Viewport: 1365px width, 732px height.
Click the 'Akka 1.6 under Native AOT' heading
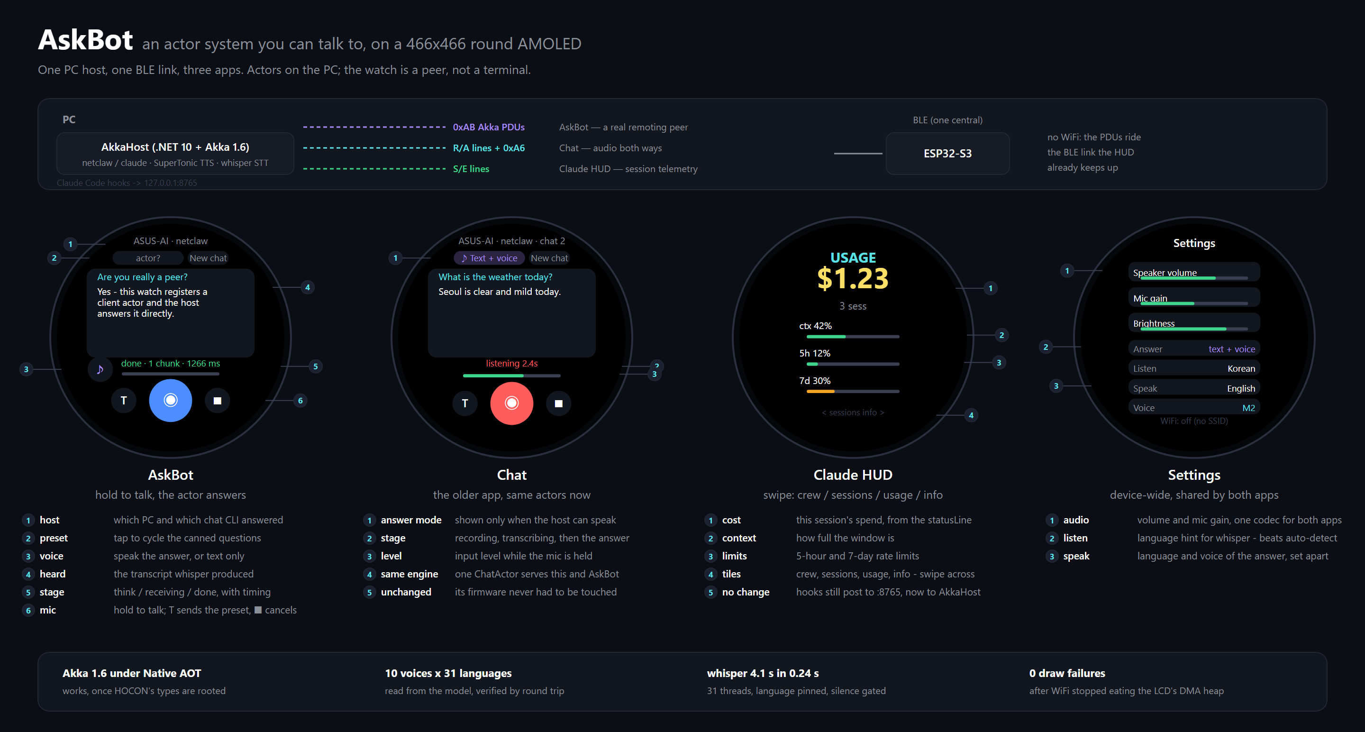131,673
